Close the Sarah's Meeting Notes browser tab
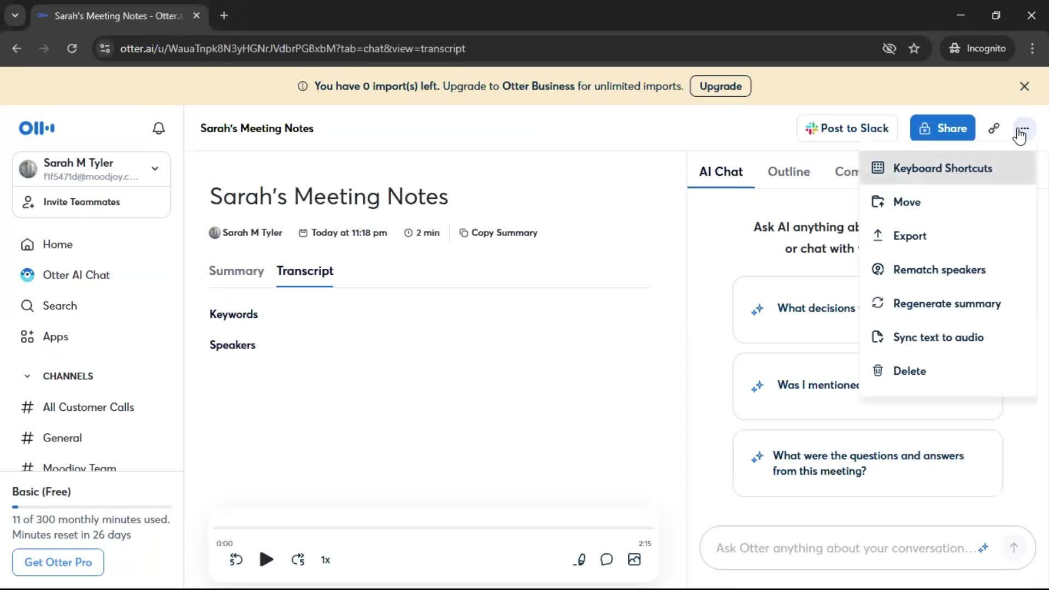Viewport: 1049px width, 590px height. [196, 16]
